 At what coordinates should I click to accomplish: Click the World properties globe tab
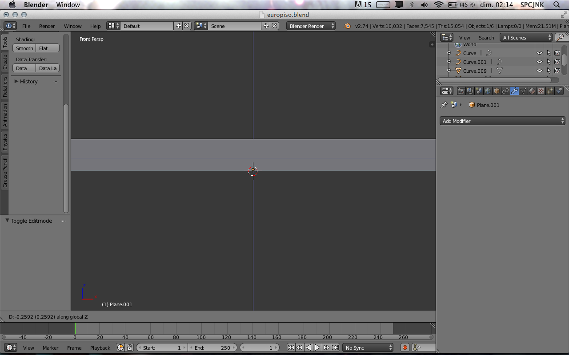pyautogui.click(x=488, y=91)
